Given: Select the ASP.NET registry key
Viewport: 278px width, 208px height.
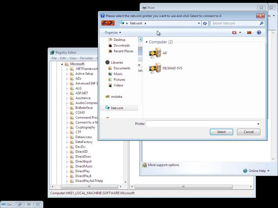Looking at the screenshot, I should 81,93.
